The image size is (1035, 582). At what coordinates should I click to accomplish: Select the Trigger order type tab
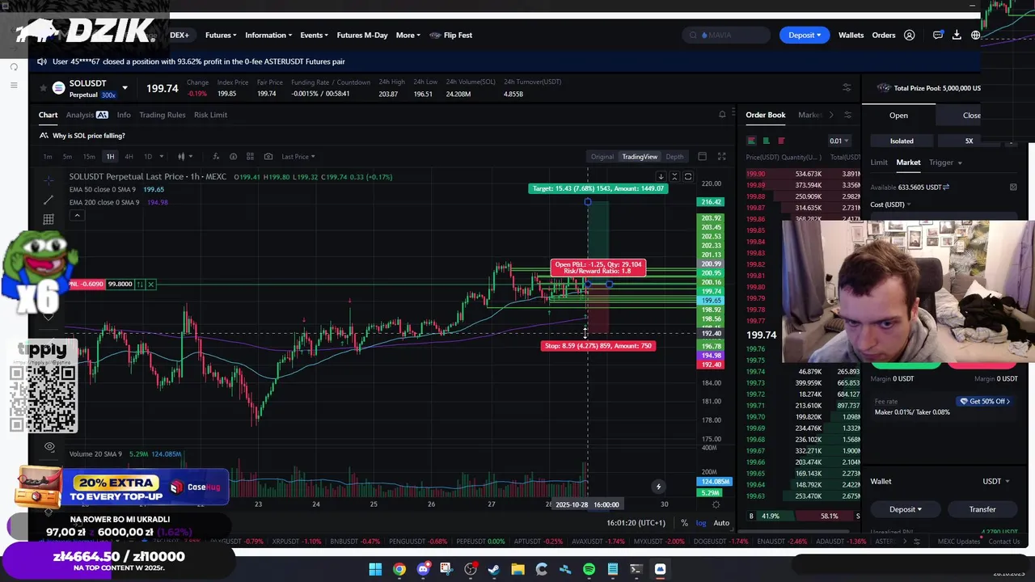click(944, 162)
